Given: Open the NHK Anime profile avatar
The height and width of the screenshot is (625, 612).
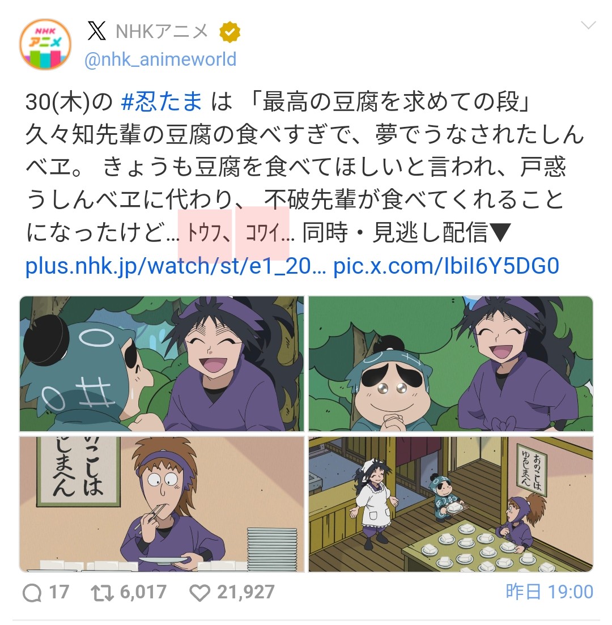Looking at the screenshot, I should point(45,44).
